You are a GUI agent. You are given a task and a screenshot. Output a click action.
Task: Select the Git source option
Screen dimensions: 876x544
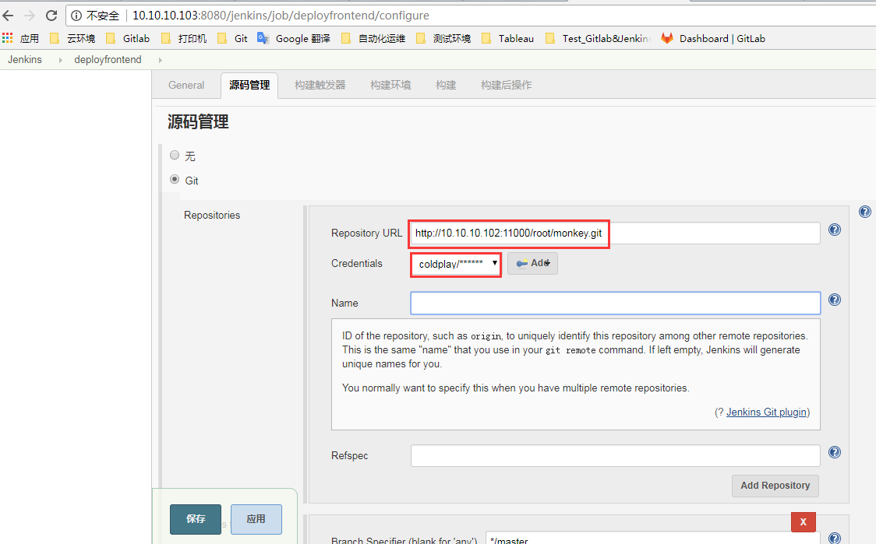175,180
